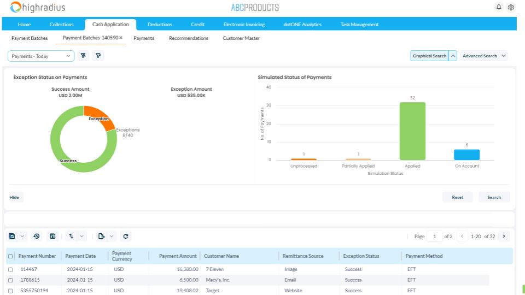The image size is (525, 295).
Task: Open the settings gear icon
Action: (x=511, y=7)
